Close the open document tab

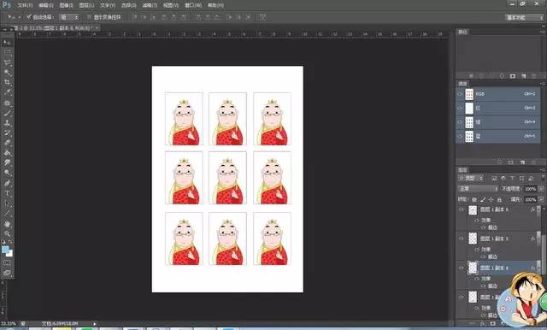97,28
